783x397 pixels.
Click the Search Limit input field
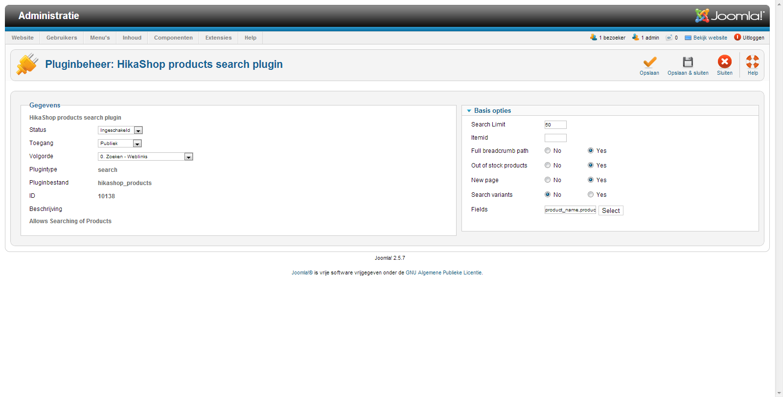click(x=555, y=125)
